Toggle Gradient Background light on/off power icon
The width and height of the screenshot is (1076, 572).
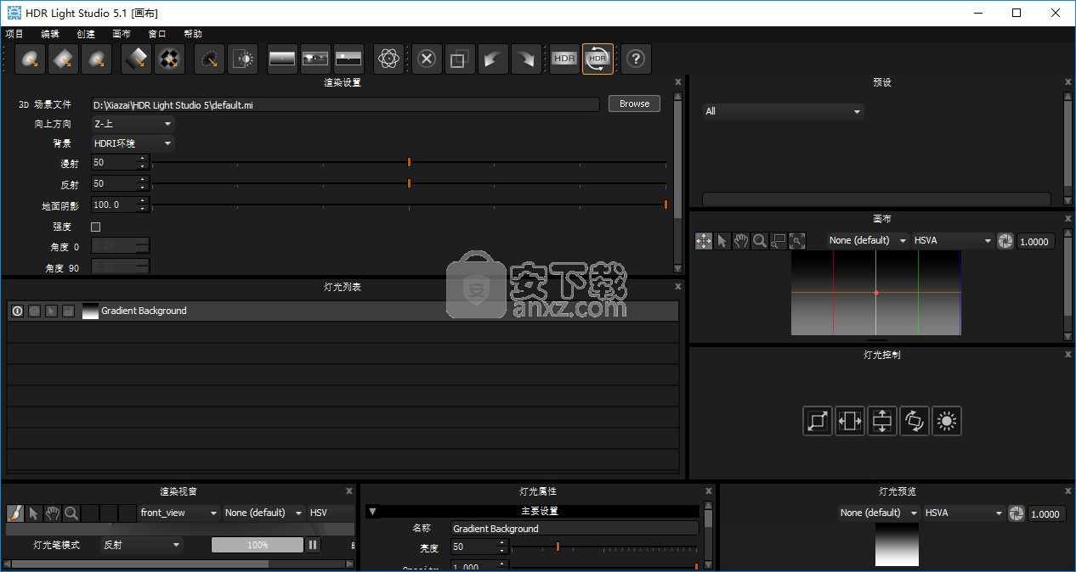pyautogui.click(x=17, y=311)
